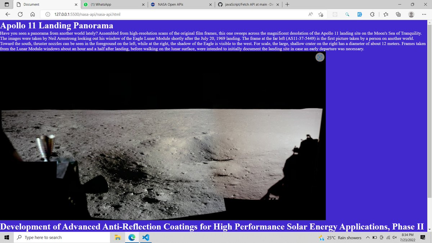
Task: Click the Read aloud icon in the toolbar
Action: 310,14
